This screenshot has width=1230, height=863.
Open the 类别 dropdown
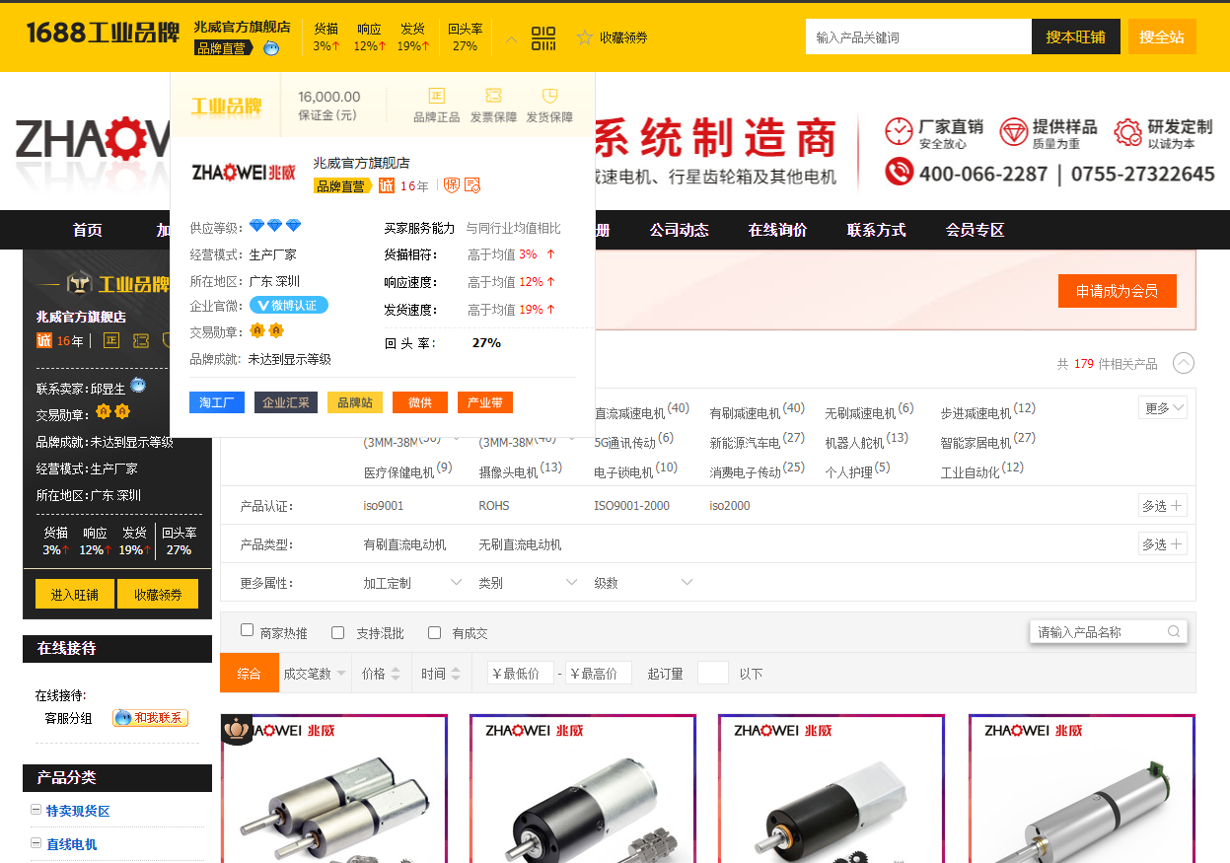click(x=528, y=583)
